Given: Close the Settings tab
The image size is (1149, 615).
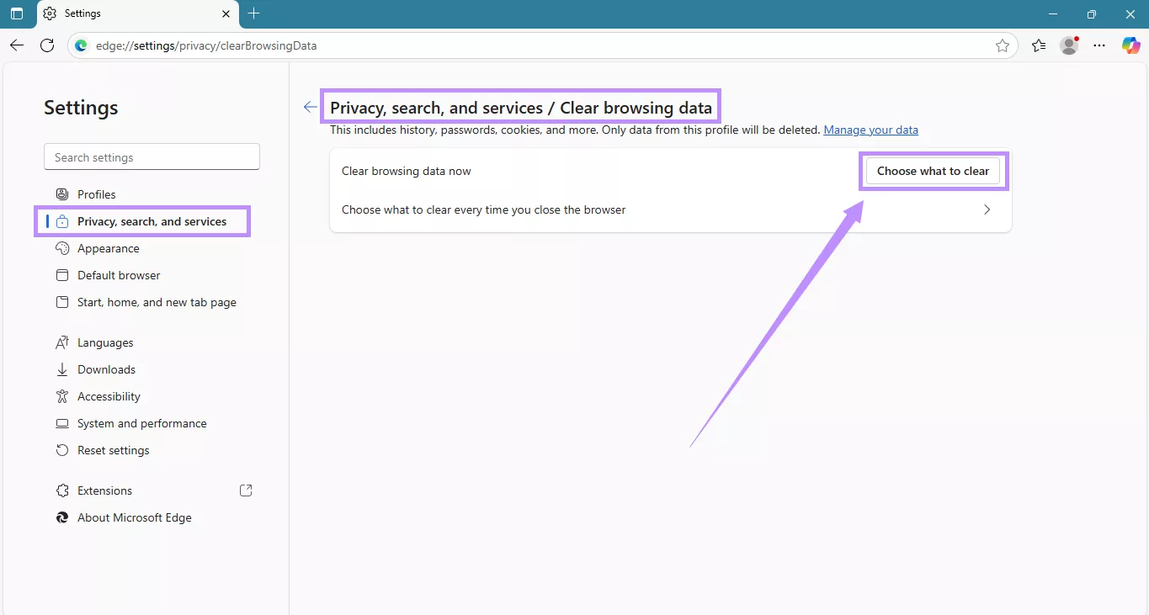Looking at the screenshot, I should (226, 13).
